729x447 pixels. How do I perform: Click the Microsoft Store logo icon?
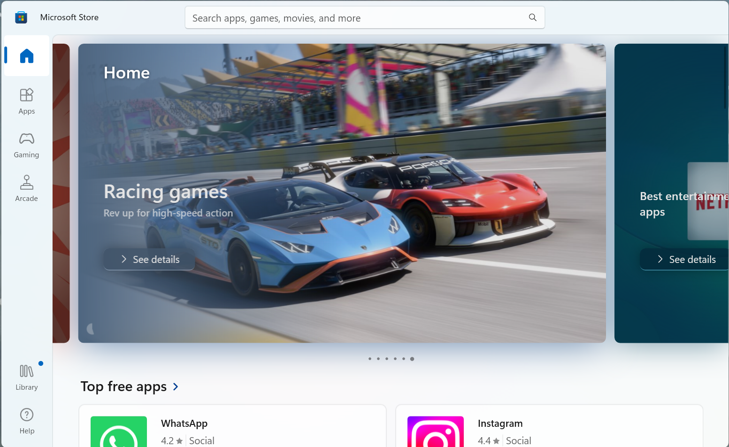[x=21, y=17]
